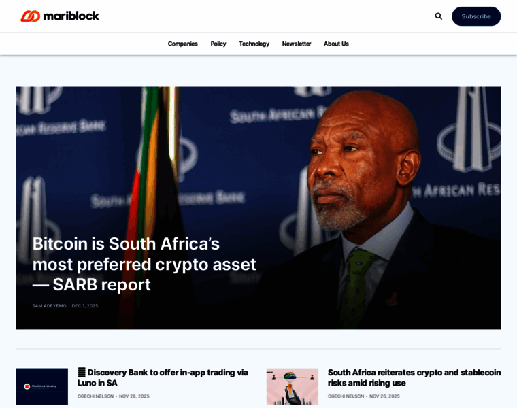
Task: Select Newsletter in the navigation bar
Action: click(297, 44)
